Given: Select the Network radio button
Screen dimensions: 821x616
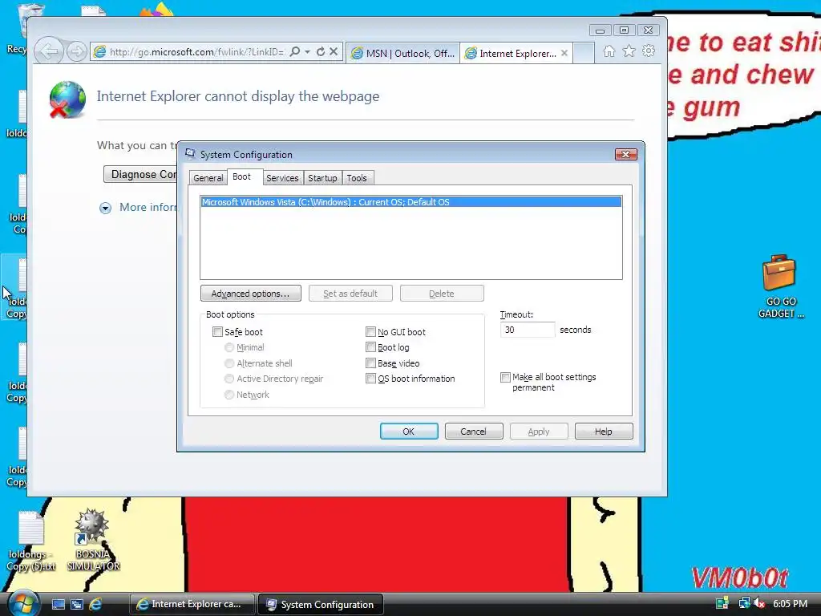Looking at the screenshot, I should coord(229,395).
